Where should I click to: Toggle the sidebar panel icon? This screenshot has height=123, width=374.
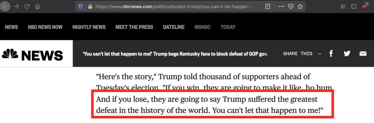pyautogui.click(x=354, y=6)
